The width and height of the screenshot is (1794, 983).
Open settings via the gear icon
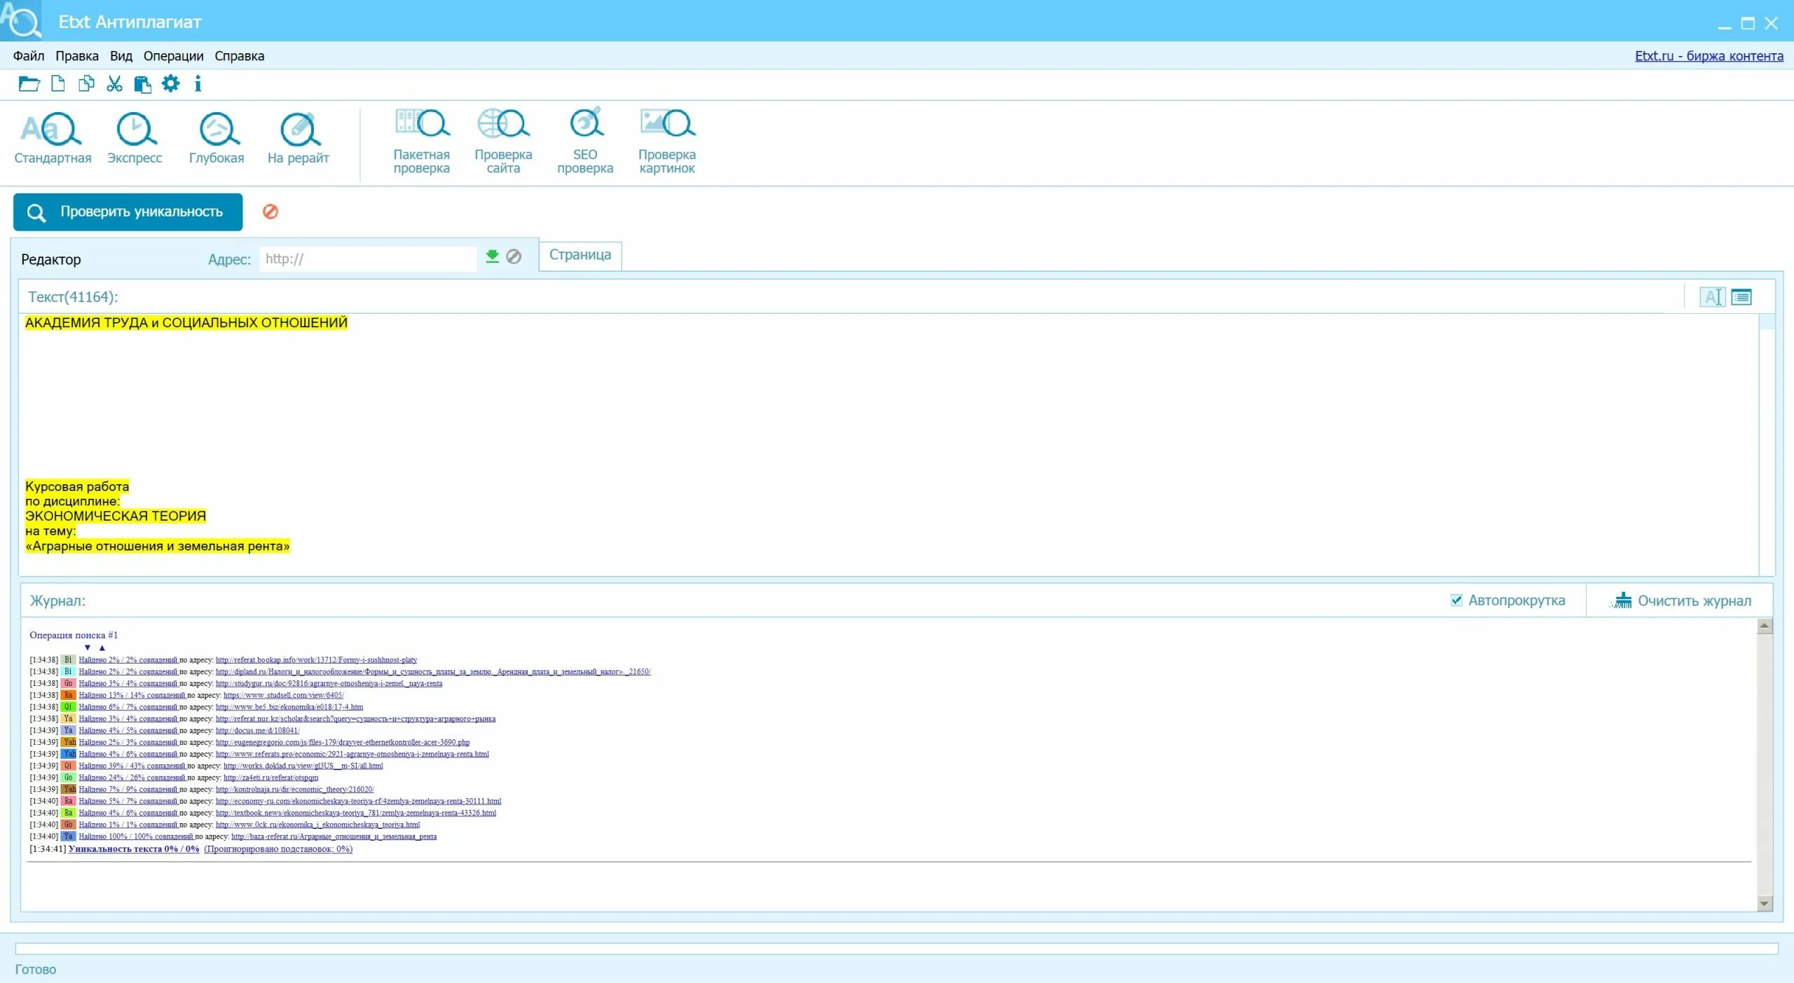tap(170, 84)
